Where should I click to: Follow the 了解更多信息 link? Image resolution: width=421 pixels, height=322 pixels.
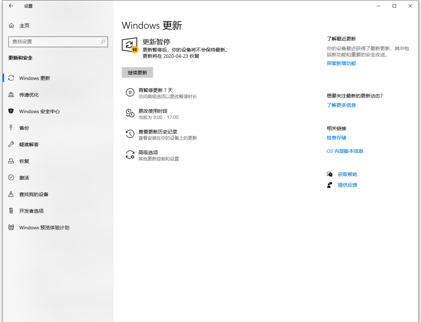pyautogui.click(x=341, y=105)
